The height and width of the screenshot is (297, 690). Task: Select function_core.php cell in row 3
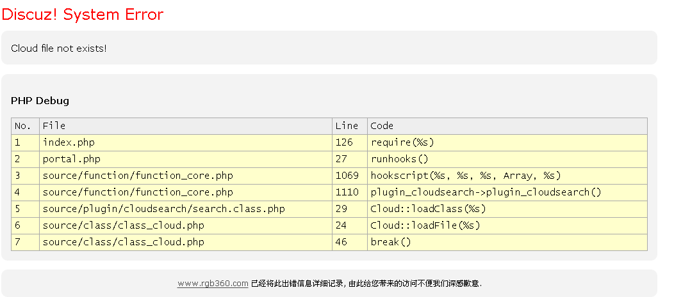(x=186, y=176)
